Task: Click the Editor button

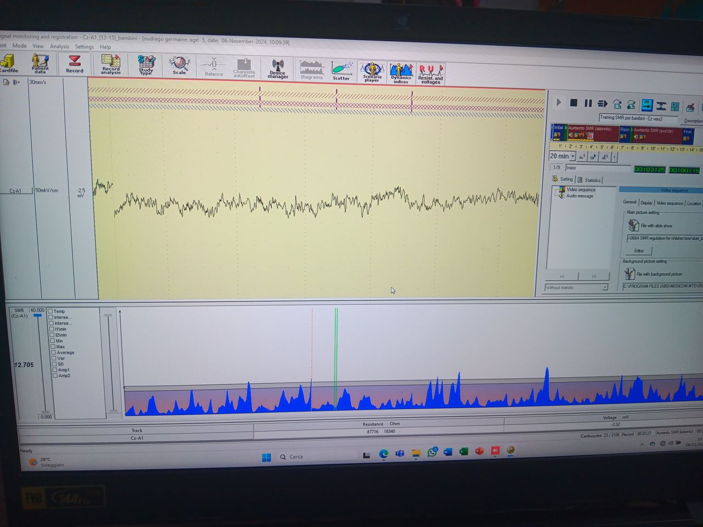Action: tap(639, 250)
